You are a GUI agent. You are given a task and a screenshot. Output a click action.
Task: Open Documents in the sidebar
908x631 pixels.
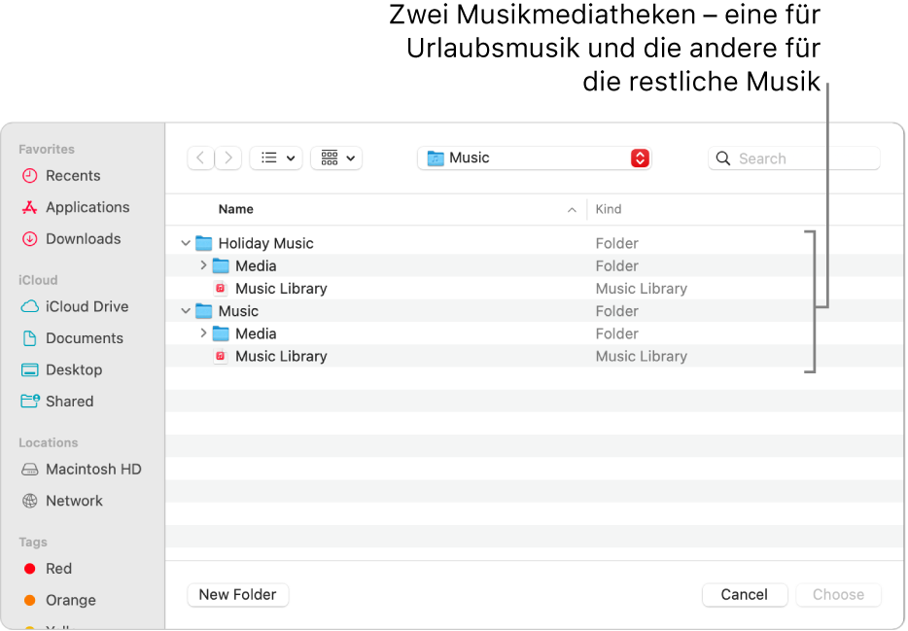72,338
